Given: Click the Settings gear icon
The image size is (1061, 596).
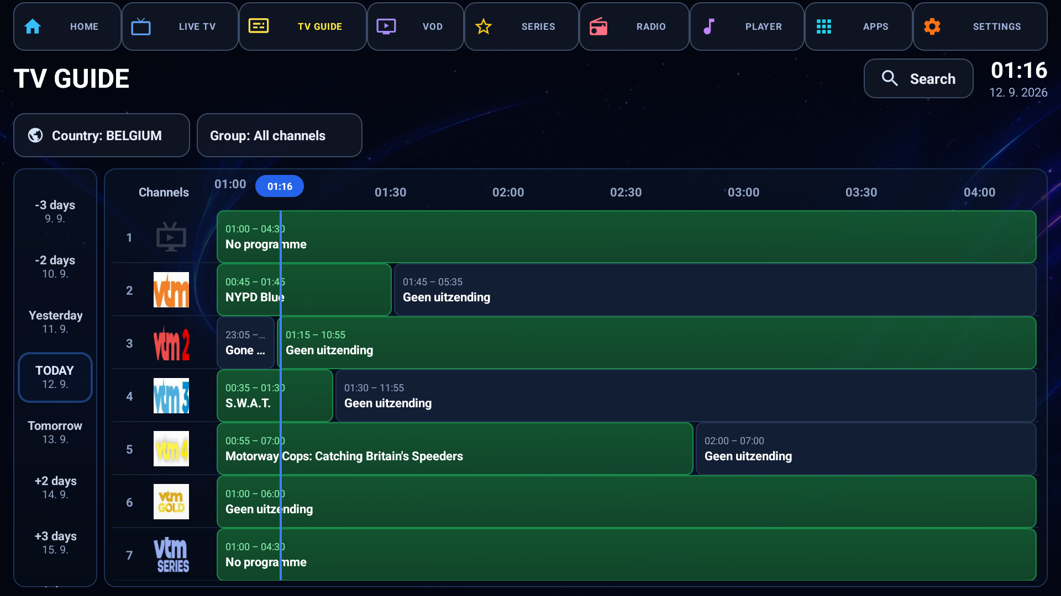Looking at the screenshot, I should pyautogui.click(x=932, y=26).
